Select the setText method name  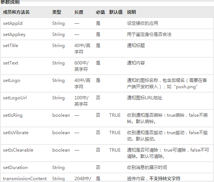pyautogui.click(x=10, y=63)
